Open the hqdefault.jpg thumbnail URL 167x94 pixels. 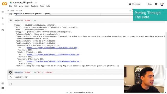coord(53,55)
